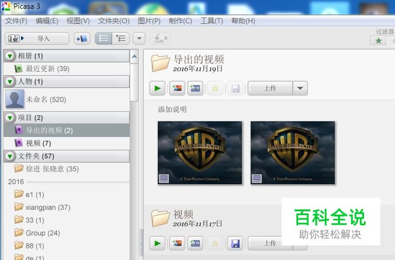Open the e1 (1) folder
395x260 pixels.
[x=67, y=195]
